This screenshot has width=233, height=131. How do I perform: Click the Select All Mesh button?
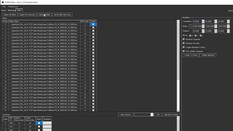click(10, 15)
